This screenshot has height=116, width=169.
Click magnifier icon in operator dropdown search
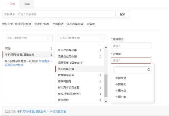click(149, 70)
